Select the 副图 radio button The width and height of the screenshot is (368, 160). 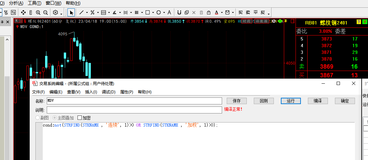tap(42, 118)
